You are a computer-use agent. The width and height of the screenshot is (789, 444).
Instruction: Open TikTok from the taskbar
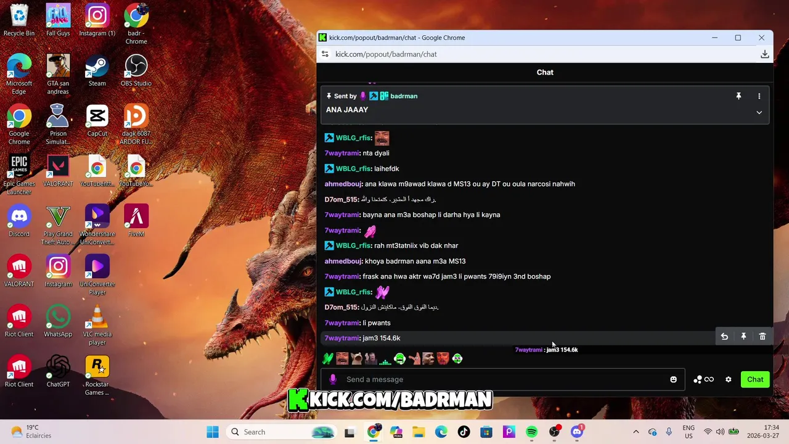(x=464, y=432)
